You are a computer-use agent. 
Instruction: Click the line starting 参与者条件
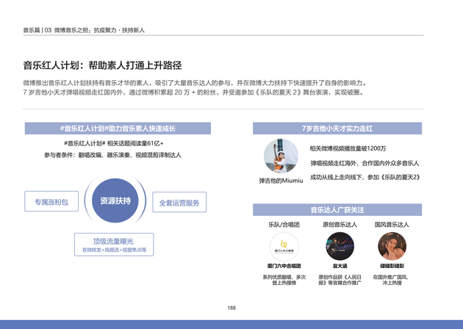click(112, 155)
